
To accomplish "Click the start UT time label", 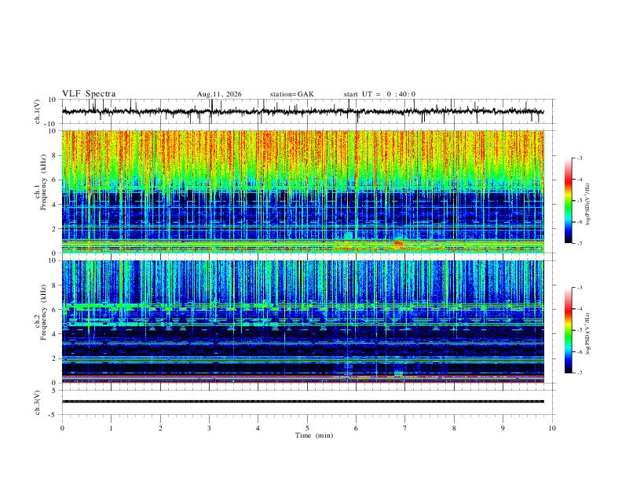I will (x=379, y=94).
